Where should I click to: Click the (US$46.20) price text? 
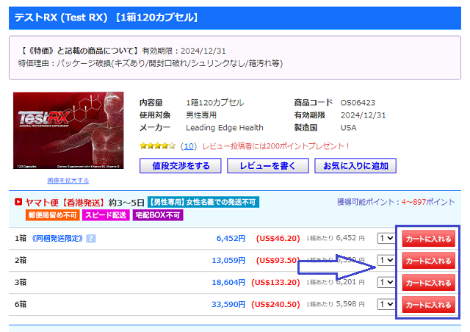pos(278,239)
